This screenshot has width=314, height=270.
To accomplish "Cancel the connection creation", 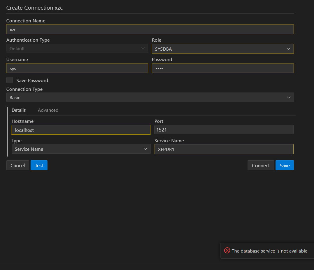I will point(17,165).
